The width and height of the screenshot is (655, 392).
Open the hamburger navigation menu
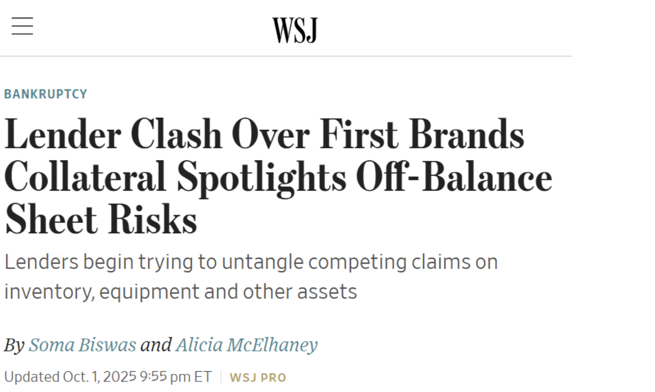pos(22,26)
